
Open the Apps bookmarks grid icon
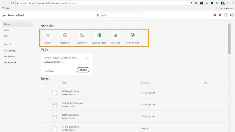click(3, 8)
